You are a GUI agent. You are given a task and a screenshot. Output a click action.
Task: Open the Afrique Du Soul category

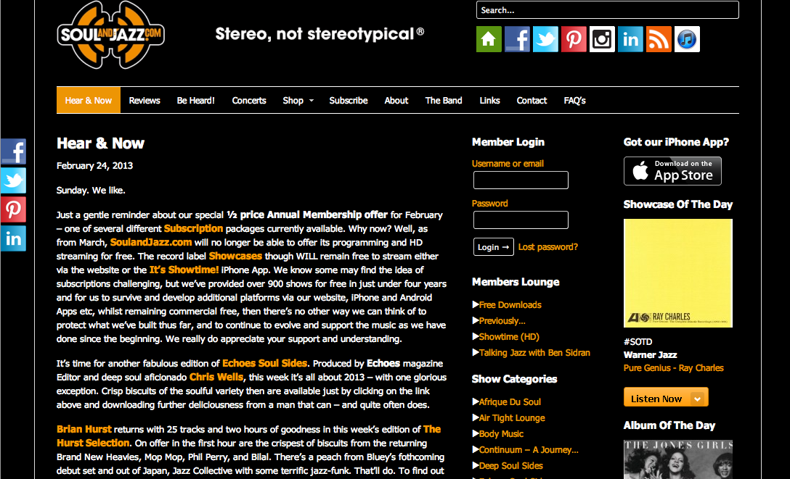(510, 401)
